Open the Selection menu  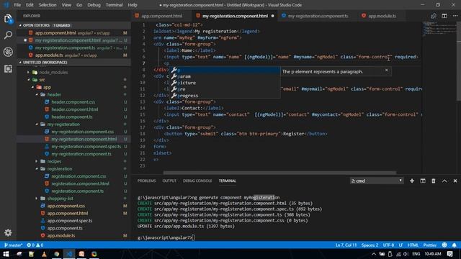coord(48,5)
